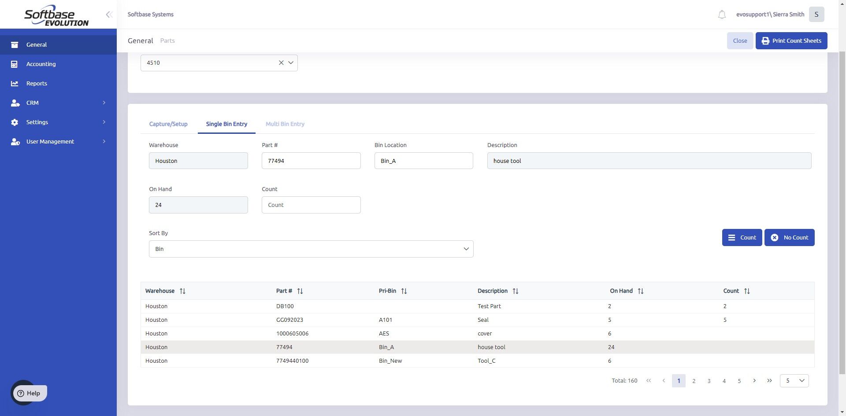Screen dimensions: 846x416
Task: Go to the first page of results
Action: pyautogui.click(x=649, y=381)
